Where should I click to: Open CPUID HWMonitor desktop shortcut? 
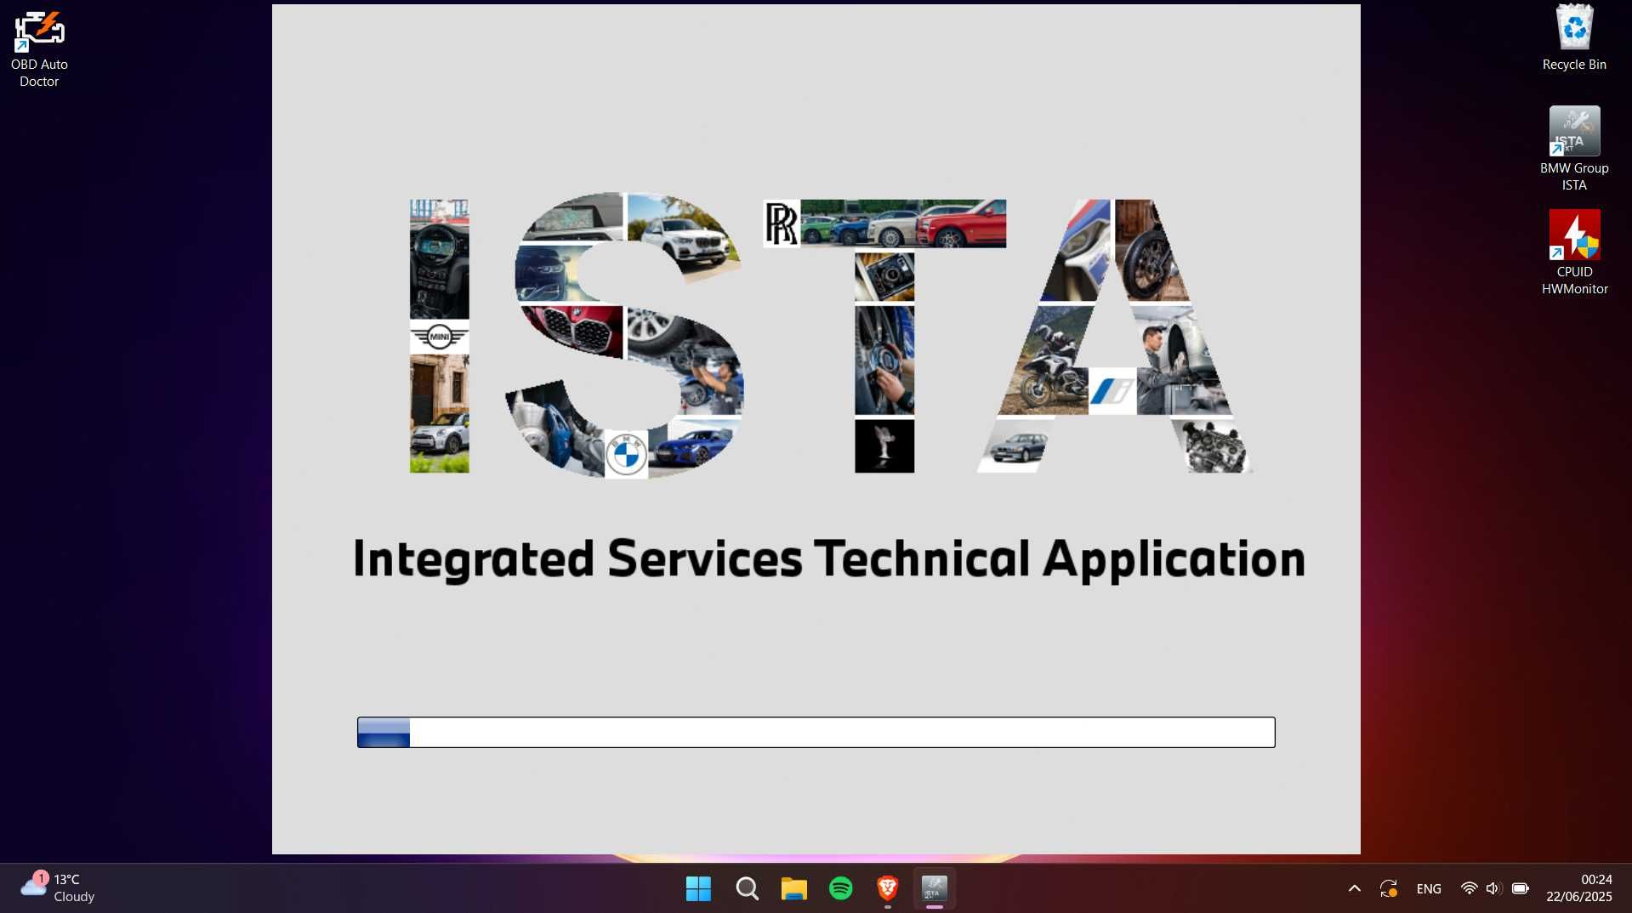point(1574,252)
